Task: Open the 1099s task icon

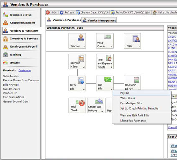Action: 132,41
